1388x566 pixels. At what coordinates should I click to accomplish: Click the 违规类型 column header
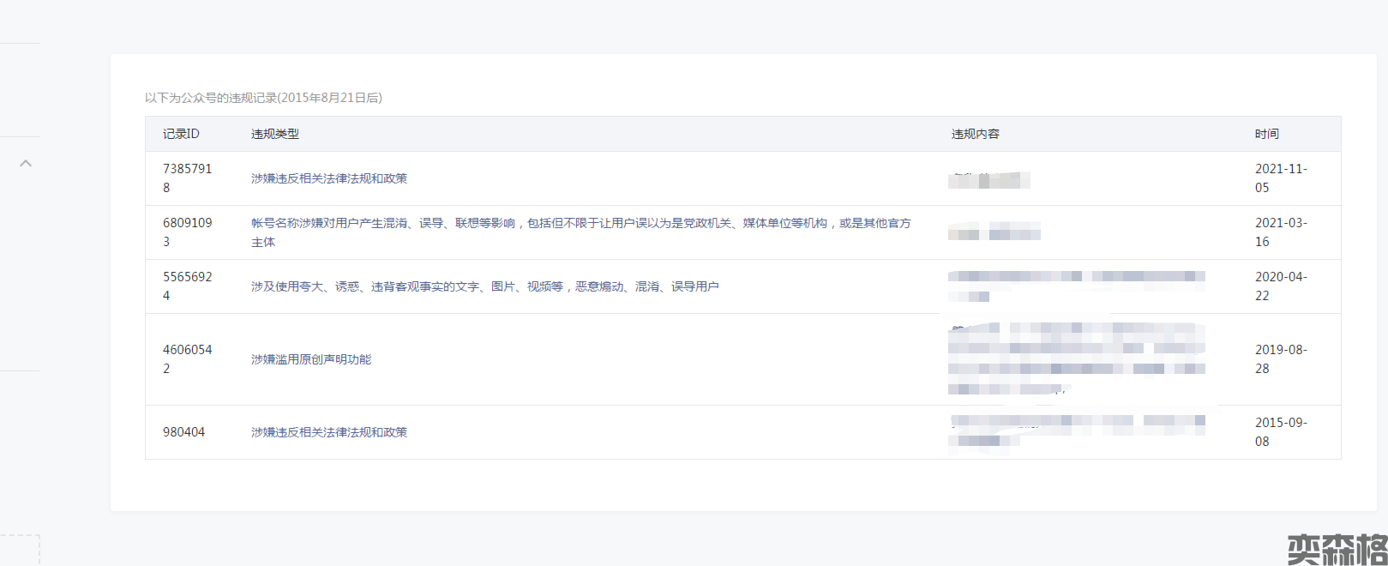pyautogui.click(x=274, y=134)
